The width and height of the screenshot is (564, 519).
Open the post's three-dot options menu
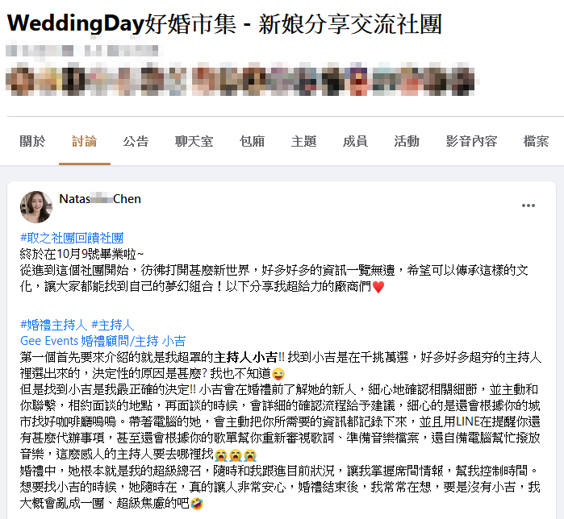pos(528,206)
